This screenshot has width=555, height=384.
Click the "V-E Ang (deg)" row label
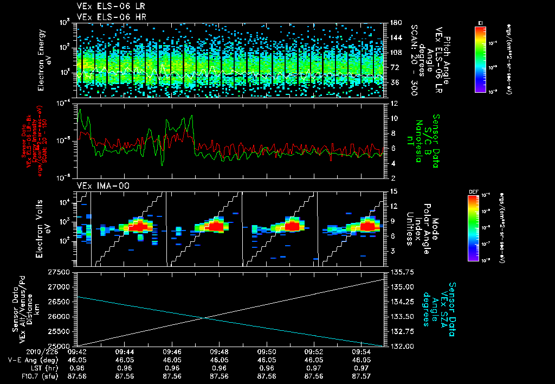33,360
